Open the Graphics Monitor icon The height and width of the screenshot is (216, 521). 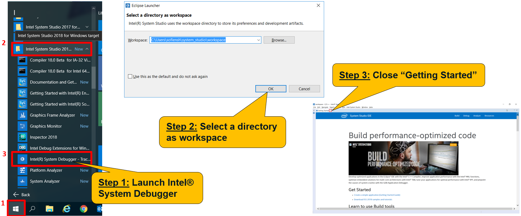pos(22,126)
